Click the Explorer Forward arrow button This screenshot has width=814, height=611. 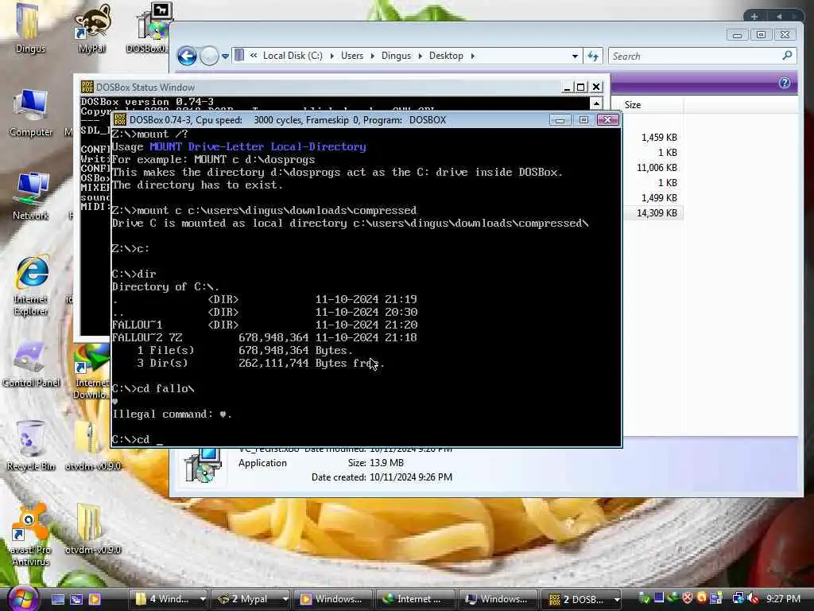tap(209, 56)
